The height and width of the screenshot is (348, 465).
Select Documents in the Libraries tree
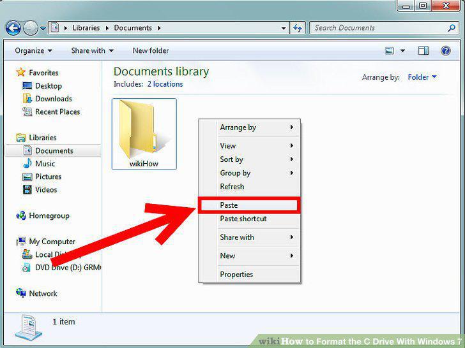(54, 150)
